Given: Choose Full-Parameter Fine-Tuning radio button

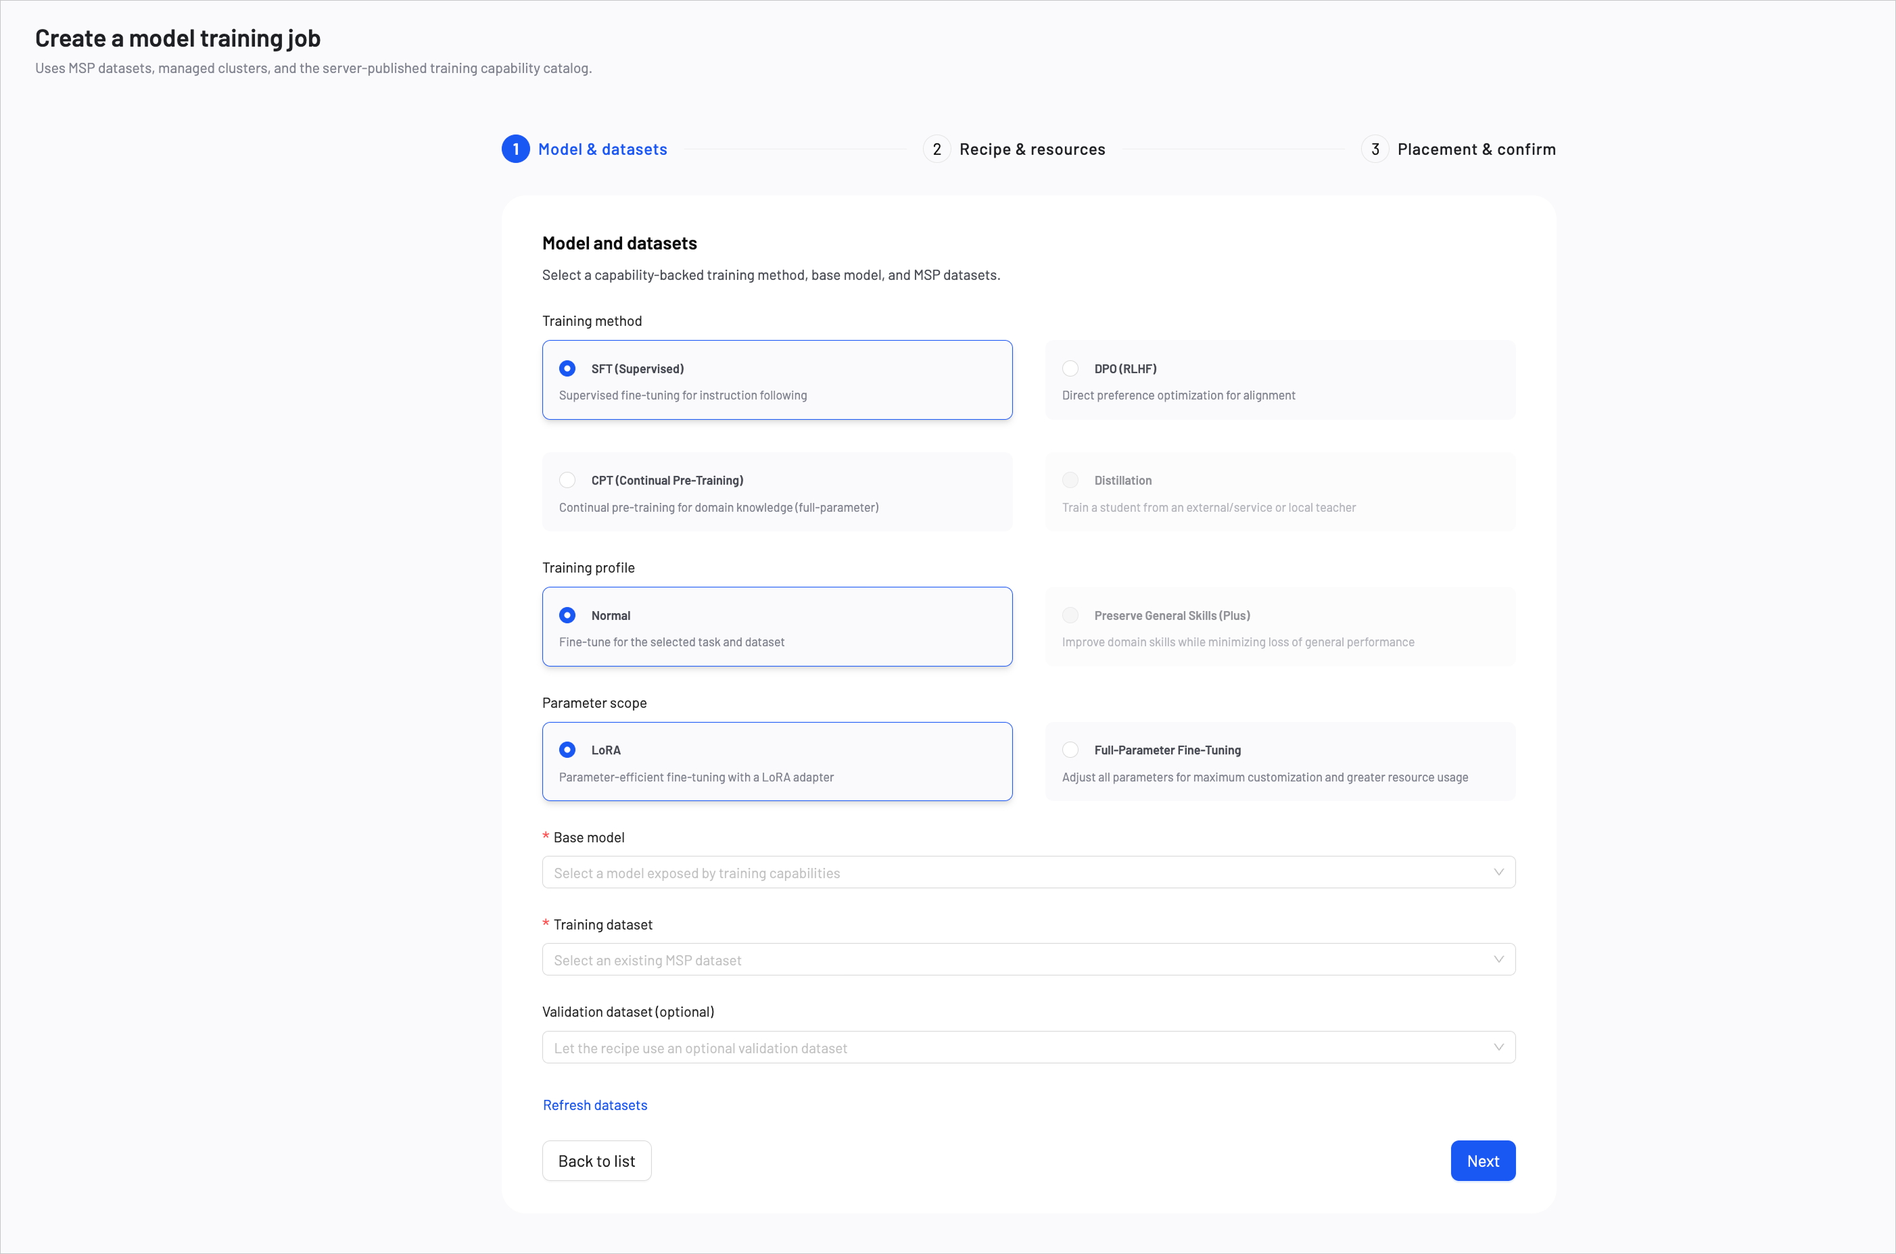Looking at the screenshot, I should pyautogui.click(x=1070, y=750).
